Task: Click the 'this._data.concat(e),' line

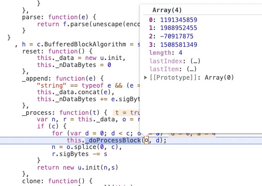Action: (x=76, y=92)
